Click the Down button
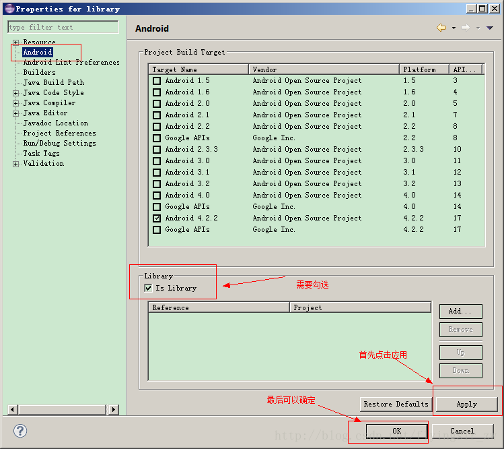This screenshot has width=504, height=449. coord(461,371)
